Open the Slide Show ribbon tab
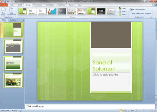The image size is (157, 112). point(61,5)
